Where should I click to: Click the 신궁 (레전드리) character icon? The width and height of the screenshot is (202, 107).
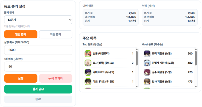tap(88, 53)
